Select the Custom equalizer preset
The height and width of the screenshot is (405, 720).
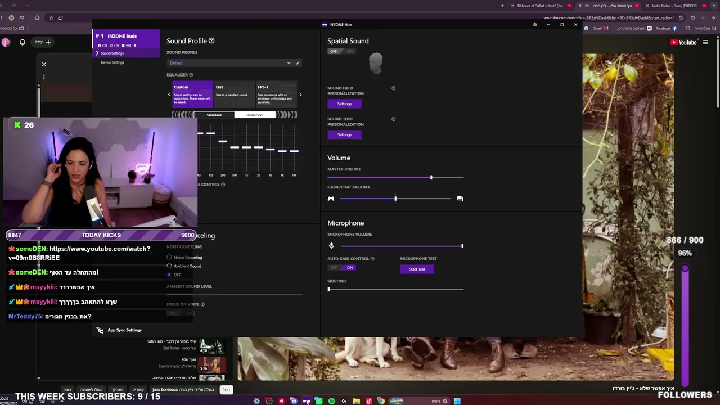[192, 94]
